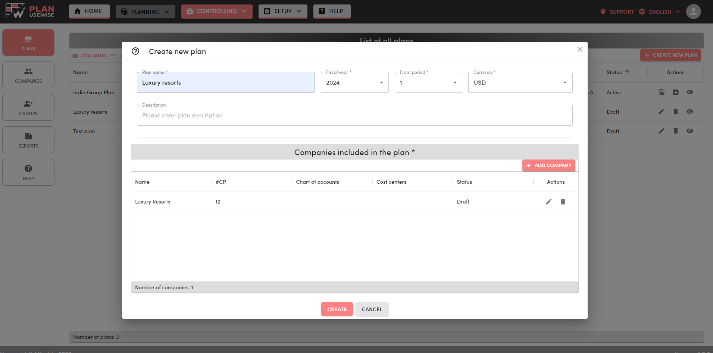
Task: Open the Fiscal year dropdown
Action: point(354,82)
